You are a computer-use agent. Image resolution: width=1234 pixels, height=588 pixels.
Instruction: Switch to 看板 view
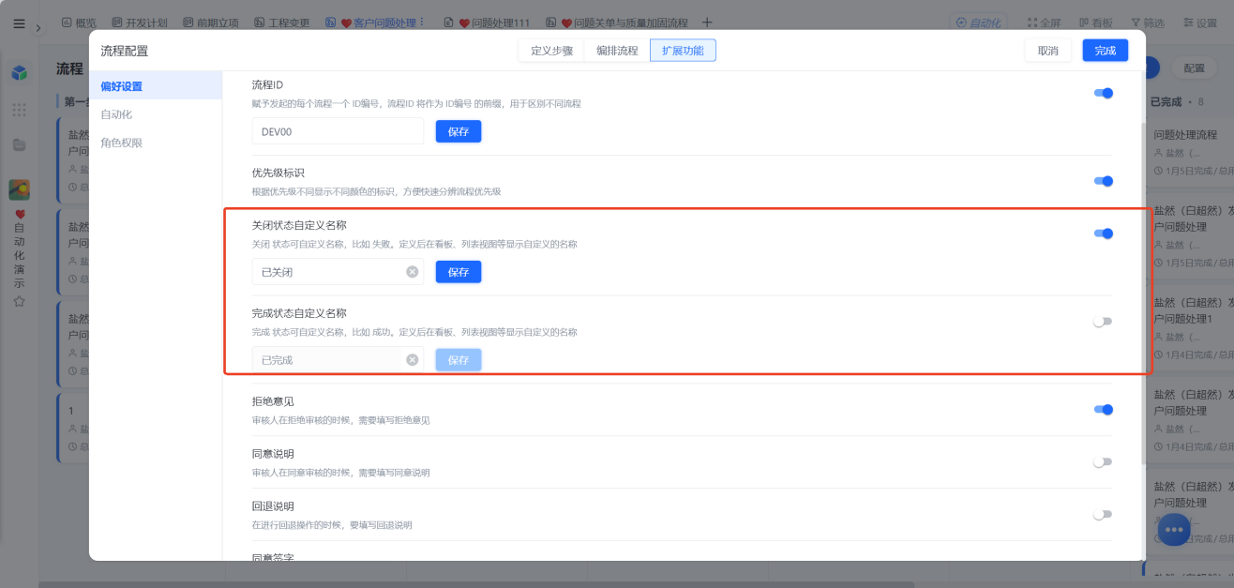click(1095, 23)
